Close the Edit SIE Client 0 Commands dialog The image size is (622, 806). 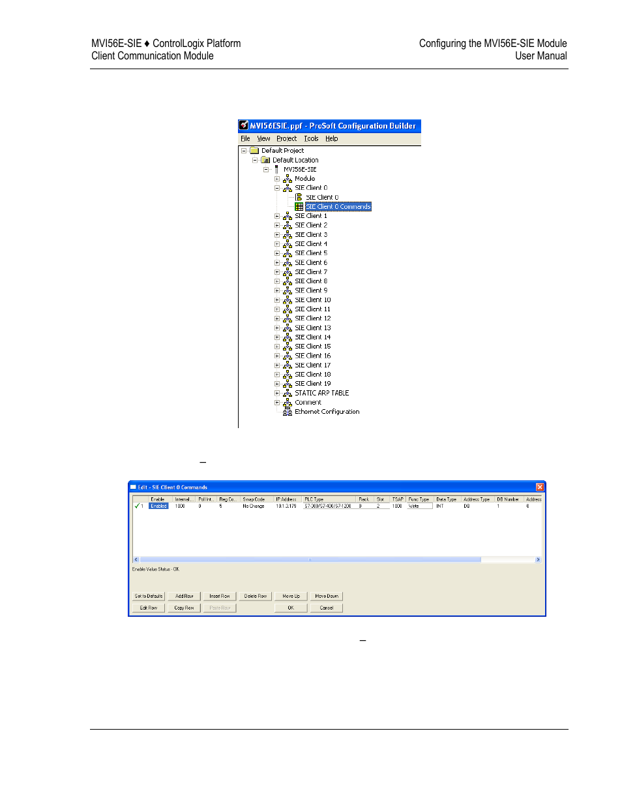pyautogui.click(x=540, y=488)
